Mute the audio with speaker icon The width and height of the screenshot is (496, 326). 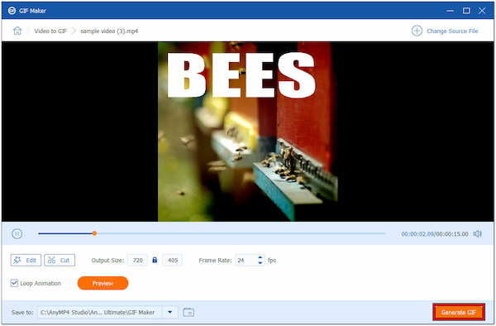[477, 234]
